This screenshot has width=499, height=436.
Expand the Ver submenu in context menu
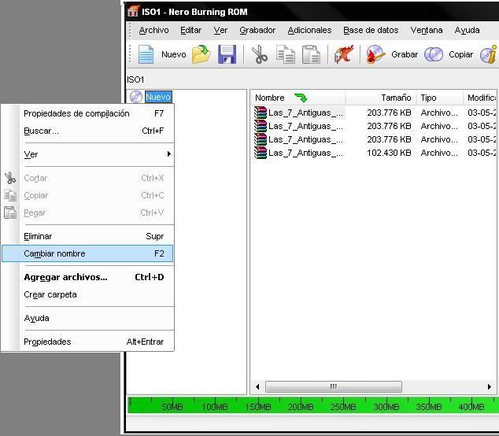coord(87,154)
